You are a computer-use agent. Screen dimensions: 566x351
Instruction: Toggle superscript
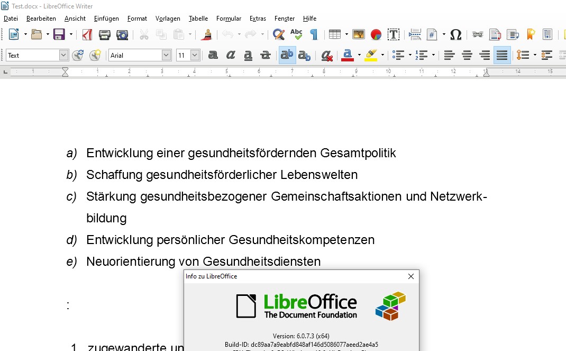pos(287,55)
